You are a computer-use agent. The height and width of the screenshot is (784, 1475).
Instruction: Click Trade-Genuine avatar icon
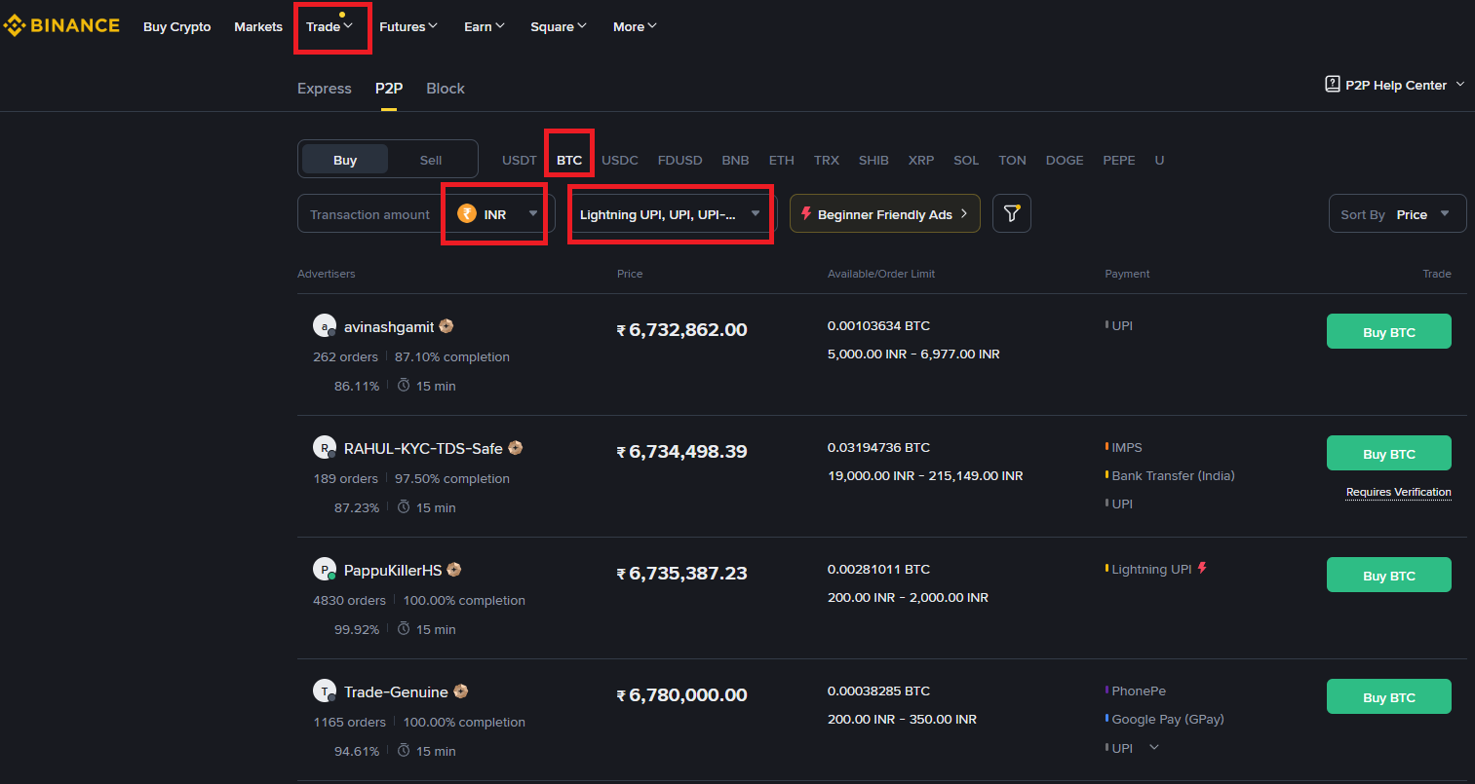coord(325,691)
